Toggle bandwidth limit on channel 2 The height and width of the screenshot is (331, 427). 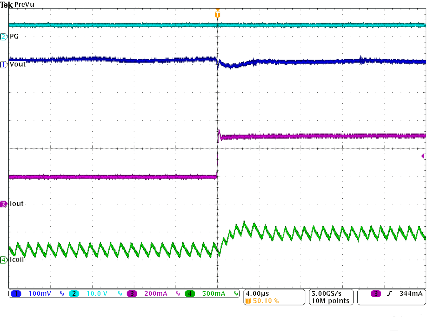tap(120, 294)
